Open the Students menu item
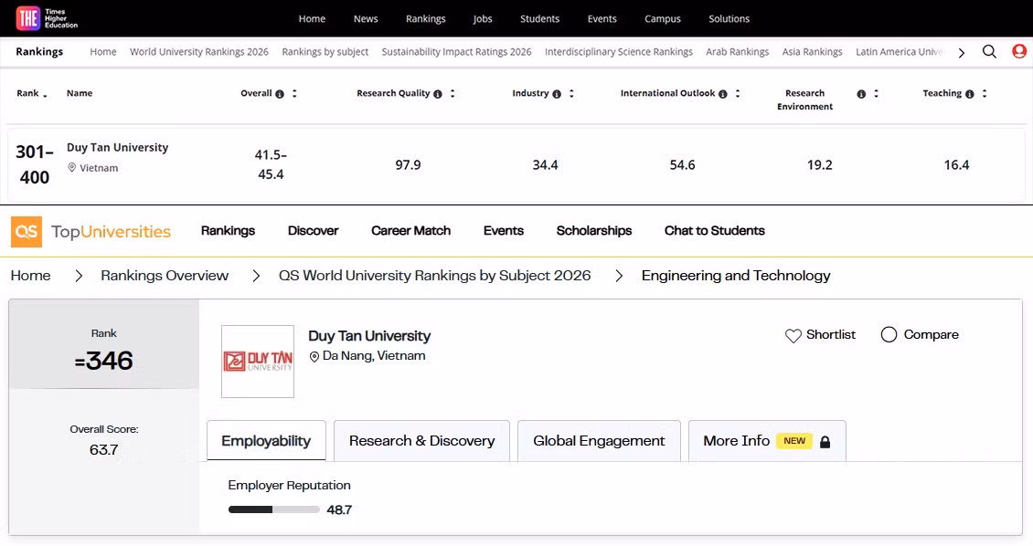 pos(539,18)
